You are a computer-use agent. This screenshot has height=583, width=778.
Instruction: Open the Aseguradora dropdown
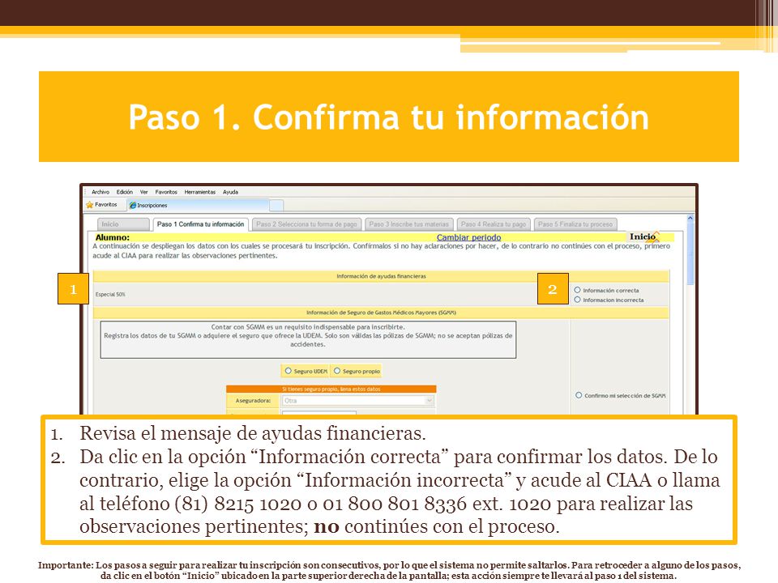point(358,401)
